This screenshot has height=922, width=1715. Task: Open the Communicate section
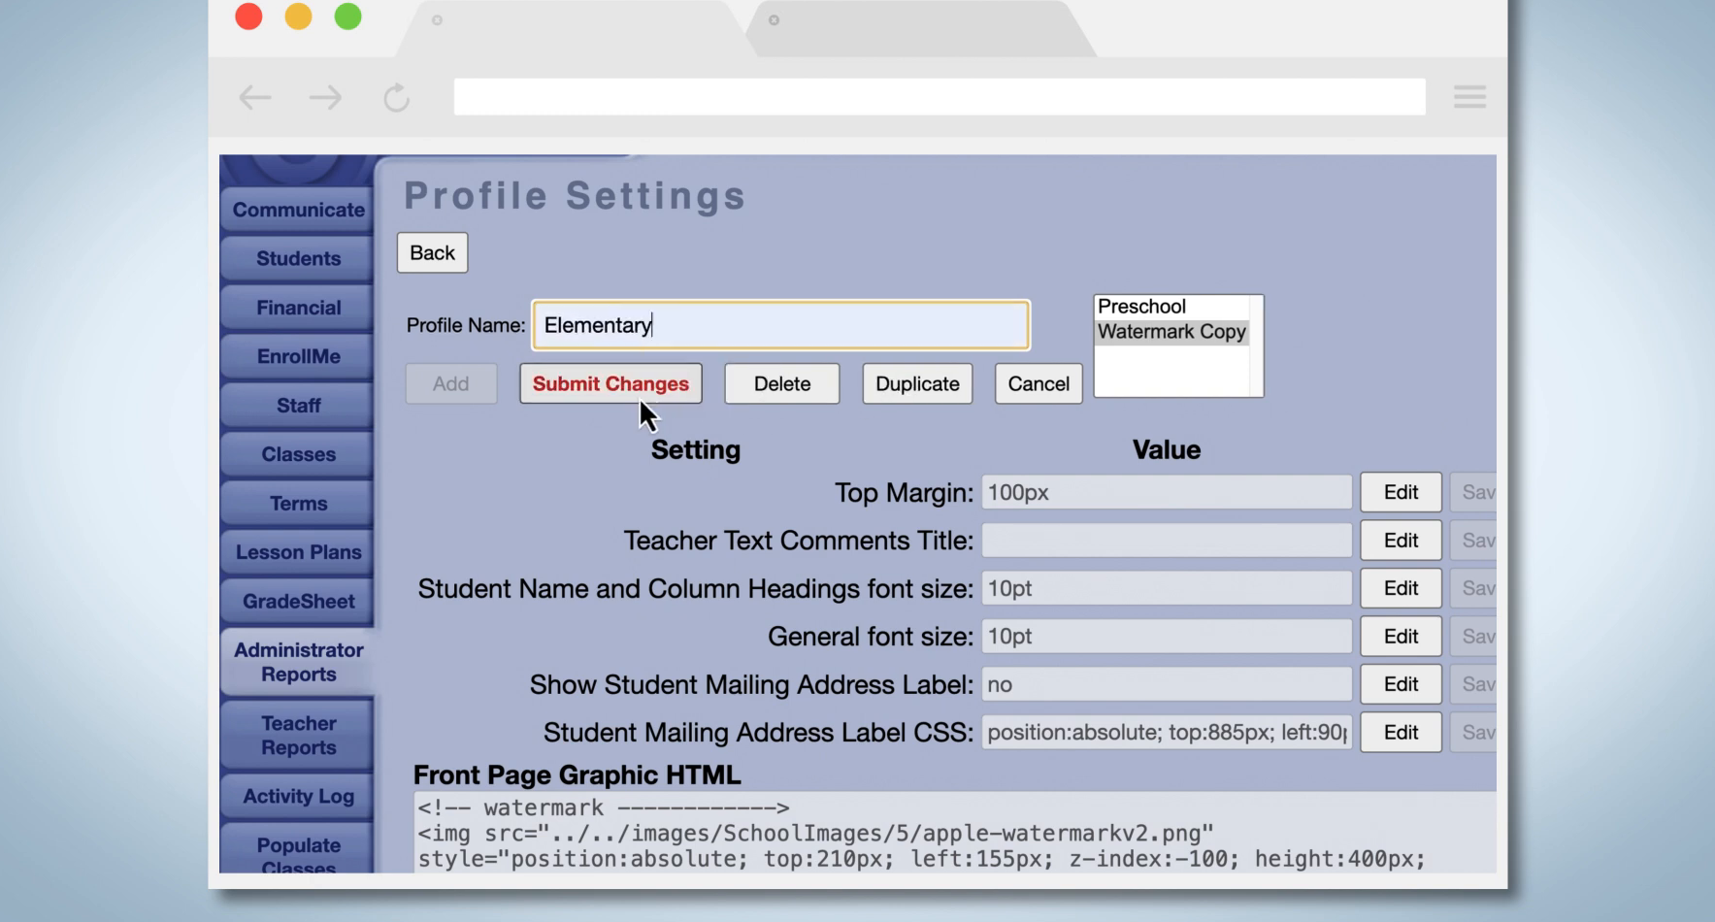click(298, 210)
